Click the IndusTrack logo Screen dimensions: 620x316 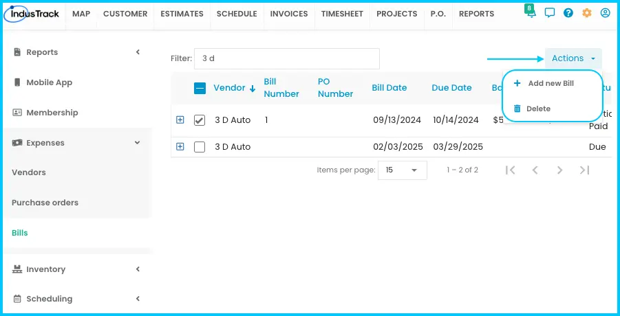point(31,14)
